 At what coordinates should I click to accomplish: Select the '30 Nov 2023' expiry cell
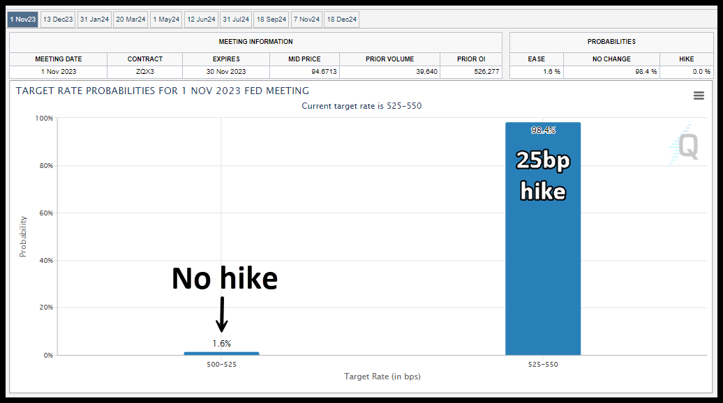coord(226,72)
